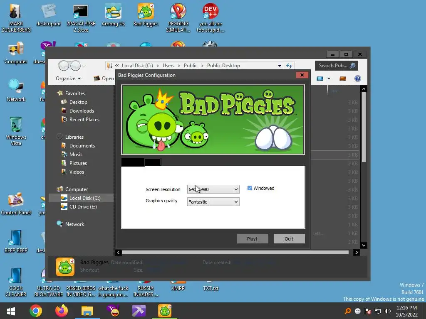Click Public breadcrumb in address bar

coord(191,66)
